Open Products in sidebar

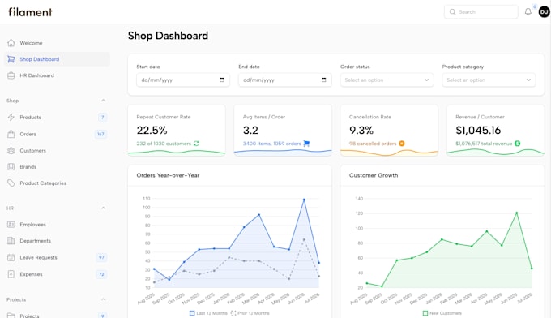click(57, 117)
